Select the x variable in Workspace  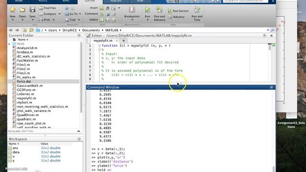coord(13,156)
